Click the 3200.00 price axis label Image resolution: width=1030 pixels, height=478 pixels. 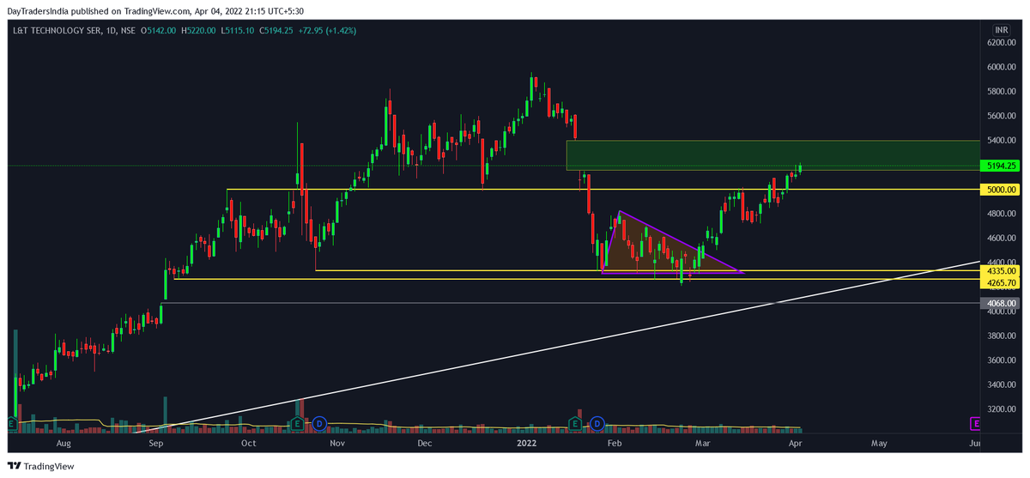1001,409
